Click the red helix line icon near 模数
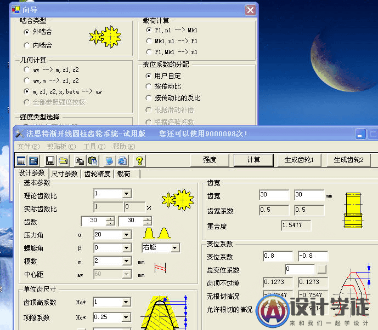 click(x=160, y=268)
